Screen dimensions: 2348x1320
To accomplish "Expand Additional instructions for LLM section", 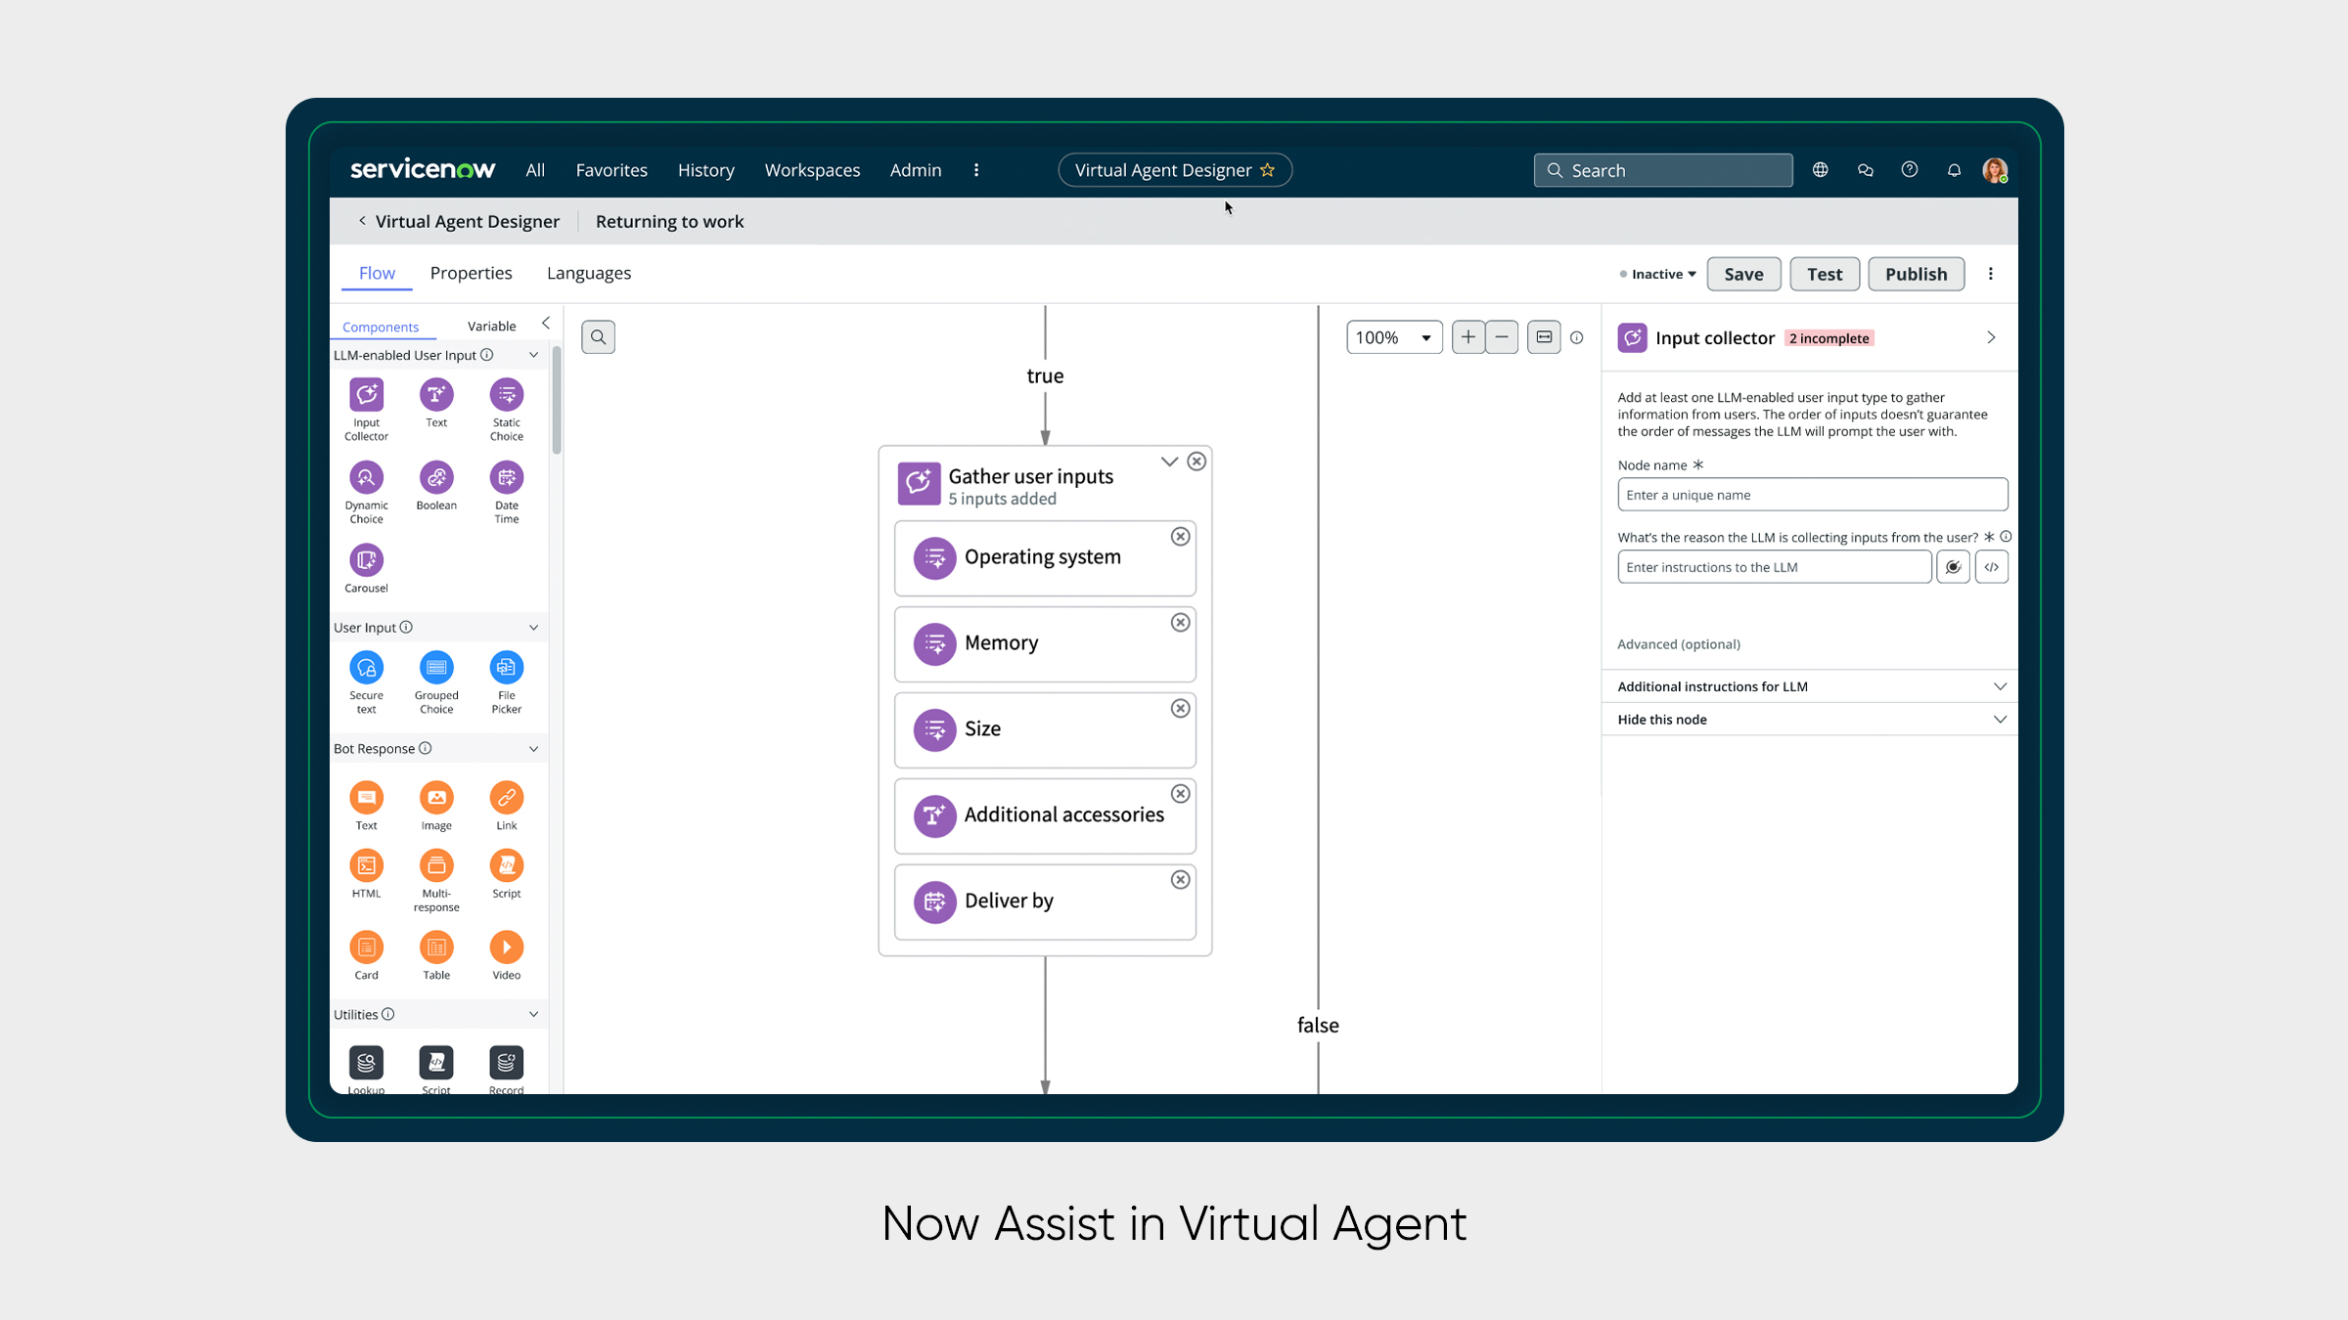I will click(1999, 686).
